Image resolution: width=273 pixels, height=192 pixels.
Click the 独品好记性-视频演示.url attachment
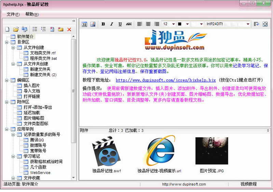click(159, 154)
